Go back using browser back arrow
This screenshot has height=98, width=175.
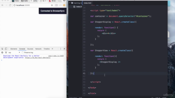point(2,5)
